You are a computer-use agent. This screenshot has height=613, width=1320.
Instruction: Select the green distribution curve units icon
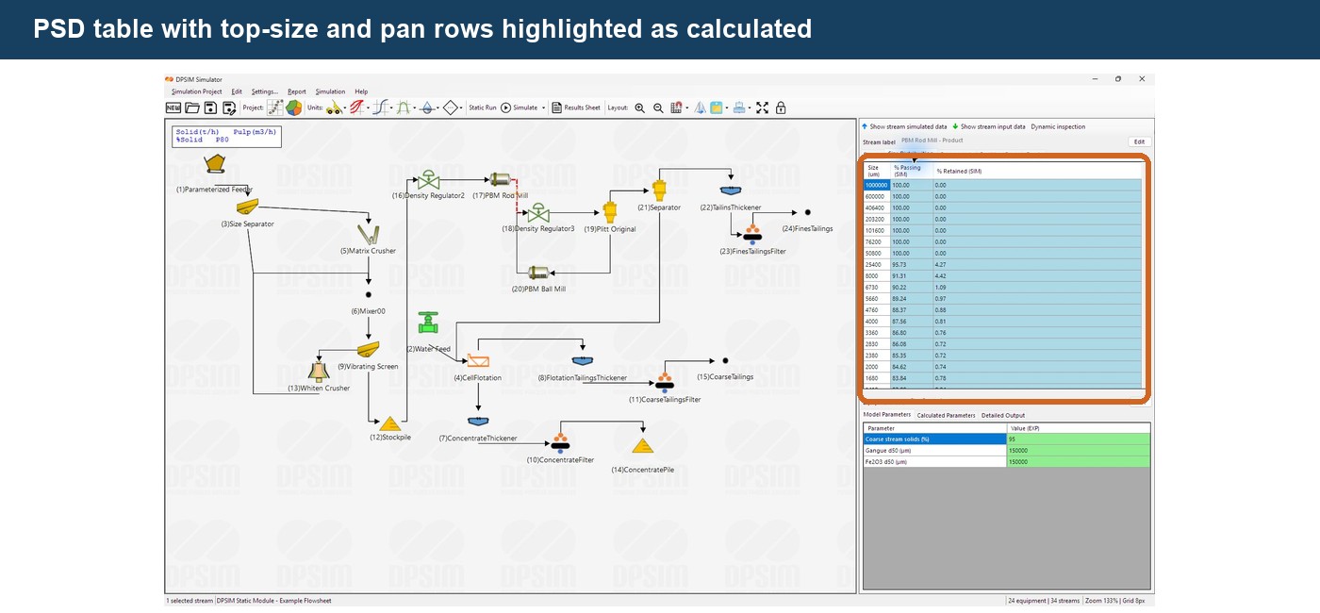(x=404, y=108)
